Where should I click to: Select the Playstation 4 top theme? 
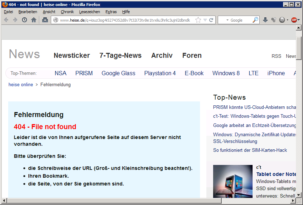[160, 73]
